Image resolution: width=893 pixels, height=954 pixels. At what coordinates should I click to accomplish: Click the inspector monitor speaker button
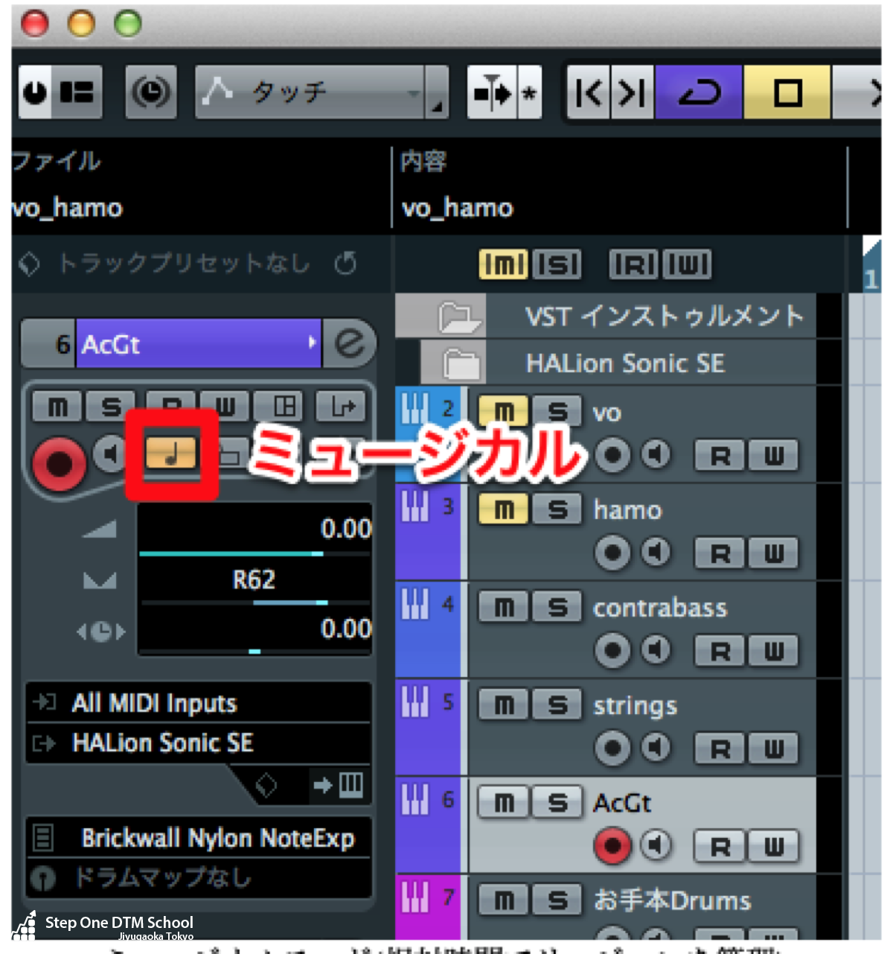(110, 453)
